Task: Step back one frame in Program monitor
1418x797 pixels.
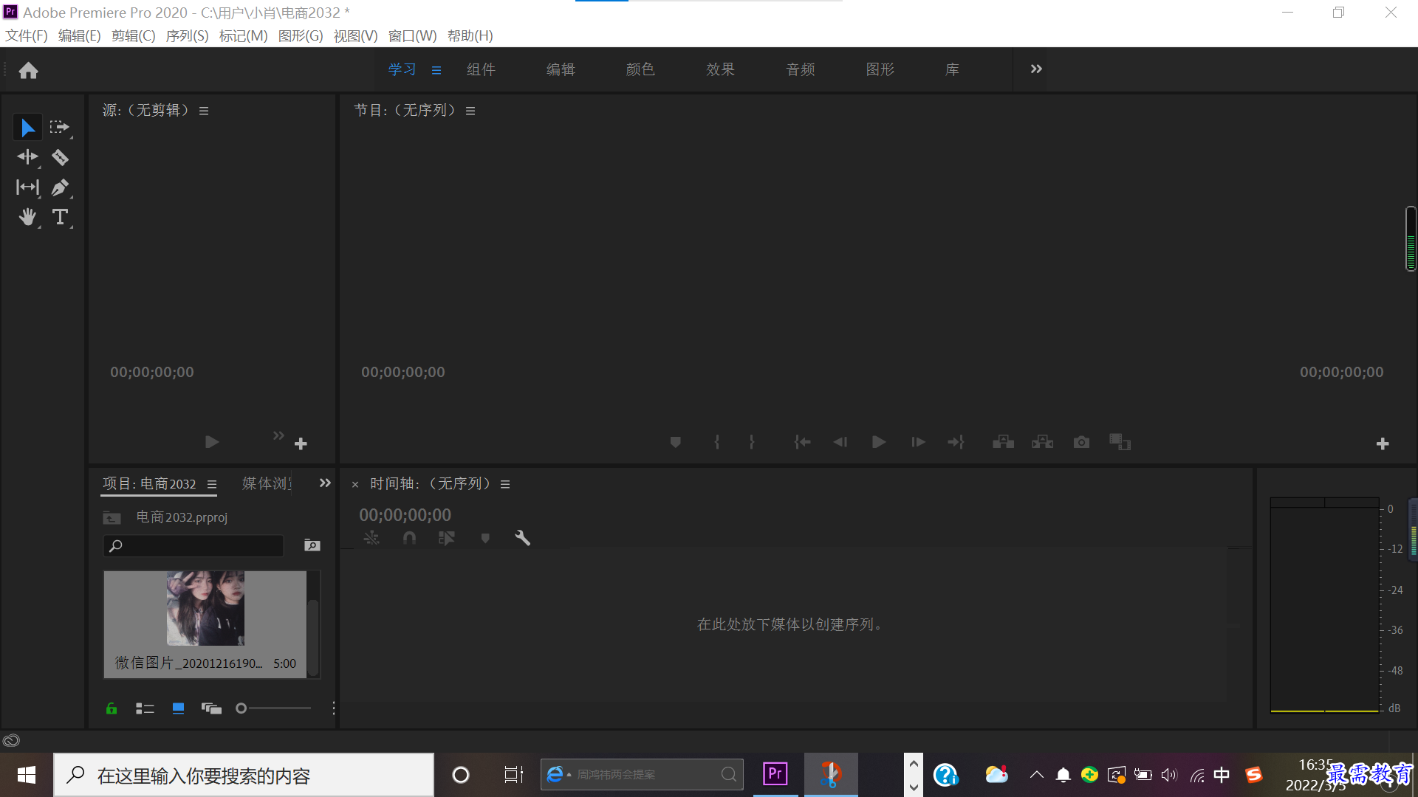Action: pyautogui.click(x=840, y=442)
